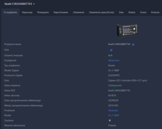Follow the blue GL-C-008P model link
Screen dimensions: 162x129
[114, 115]
